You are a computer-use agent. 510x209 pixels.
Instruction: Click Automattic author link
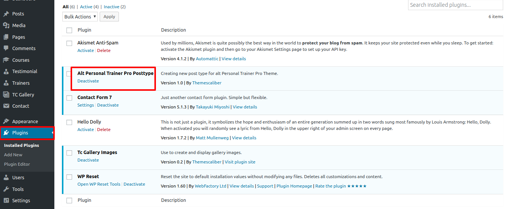207,59
